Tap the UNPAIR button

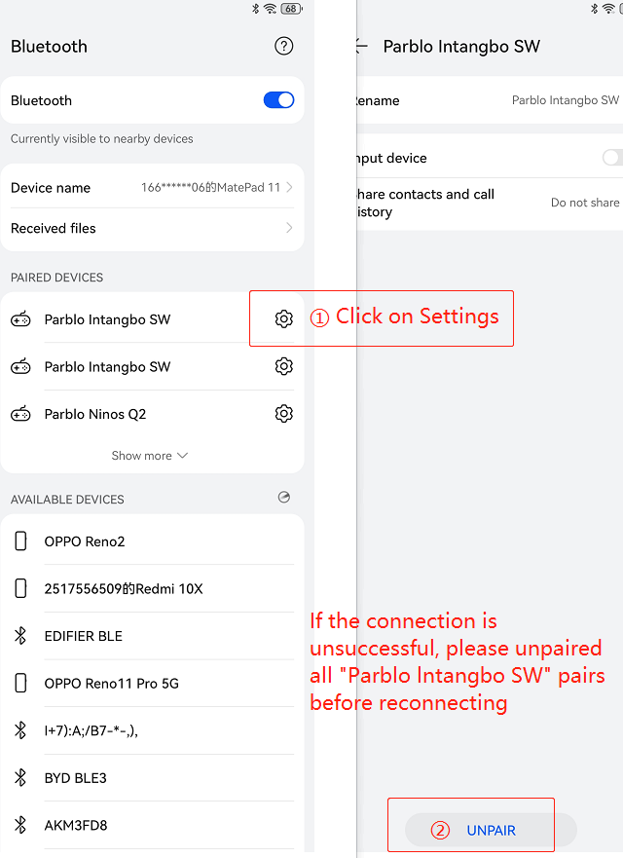(x=491, y=830)
